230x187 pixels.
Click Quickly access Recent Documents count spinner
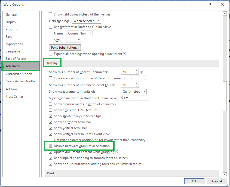point(138,79)
